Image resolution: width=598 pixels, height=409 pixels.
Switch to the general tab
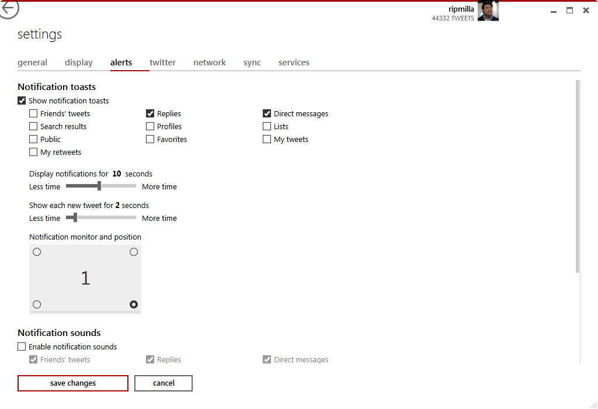32,63
